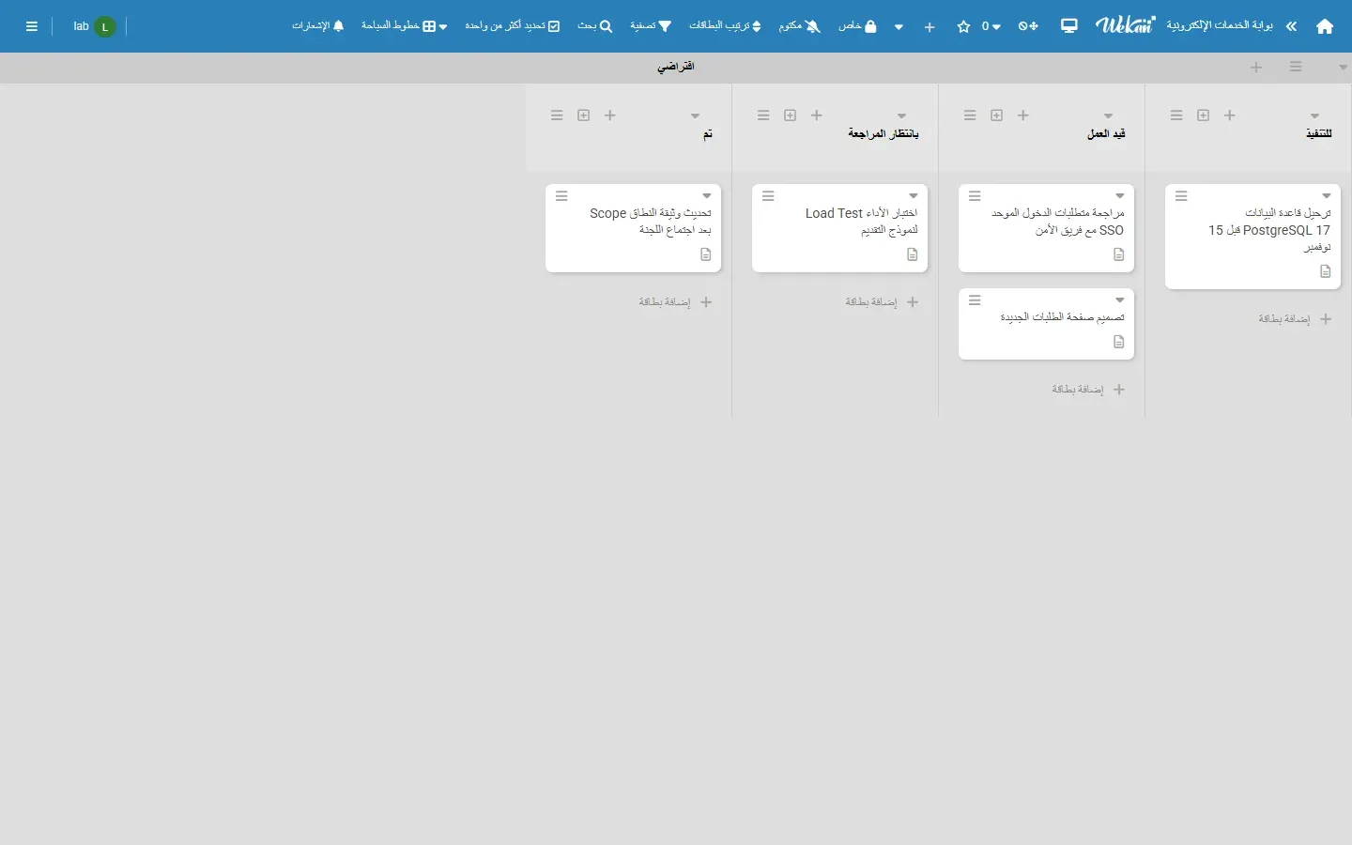Go to the home page icon
1352x845 pixels.
pos(1325,27)
